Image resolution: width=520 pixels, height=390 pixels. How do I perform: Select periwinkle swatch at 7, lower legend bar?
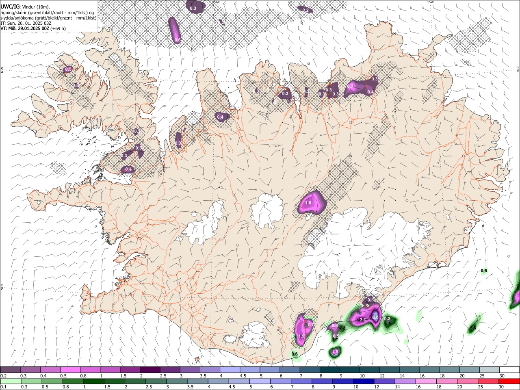pyautogui.click(x=301, y=381)
